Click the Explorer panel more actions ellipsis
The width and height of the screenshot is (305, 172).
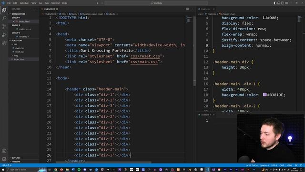coord(35,9)
